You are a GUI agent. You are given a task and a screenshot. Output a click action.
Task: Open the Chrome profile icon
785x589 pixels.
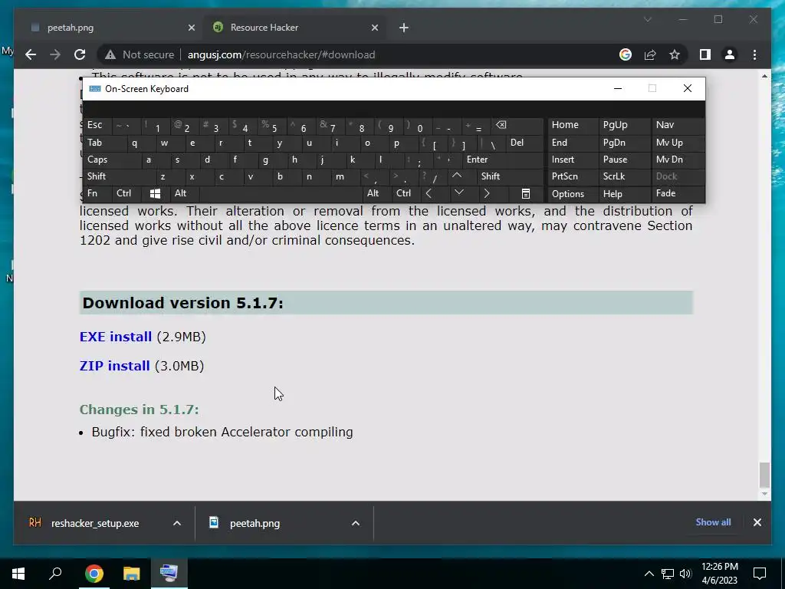(730, 54)
